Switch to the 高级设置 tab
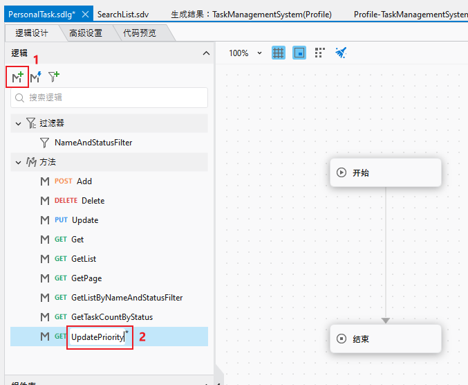Screen dimensions: 468x385 click(x=86, y=33)
